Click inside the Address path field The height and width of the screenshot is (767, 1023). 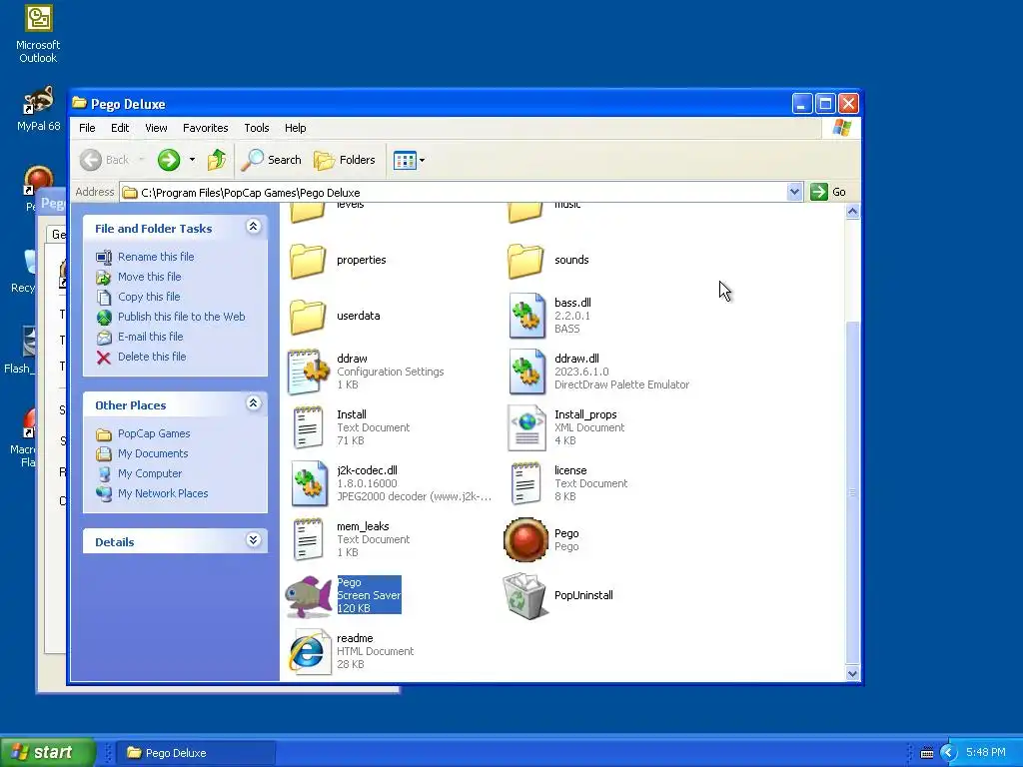click(x=454, y=193)
